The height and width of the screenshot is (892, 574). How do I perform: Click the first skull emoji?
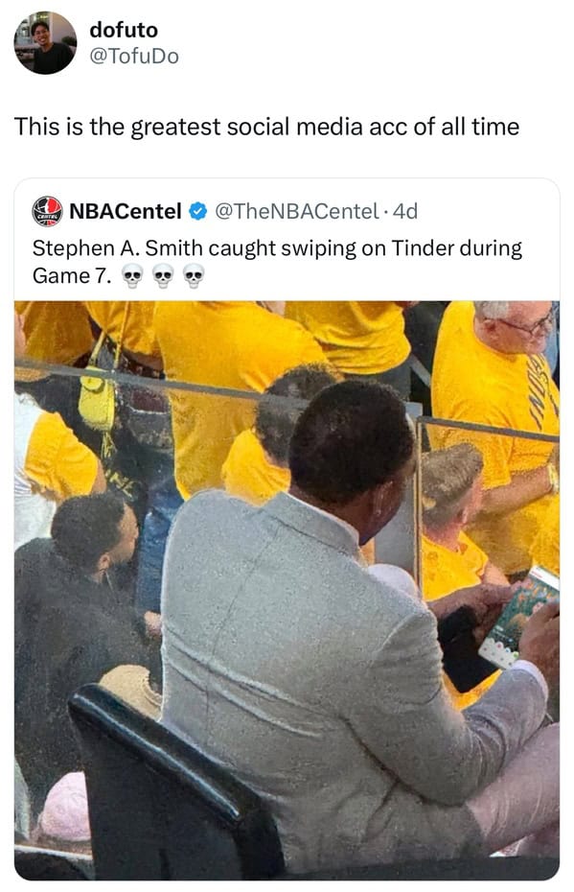tap(132, 276)
